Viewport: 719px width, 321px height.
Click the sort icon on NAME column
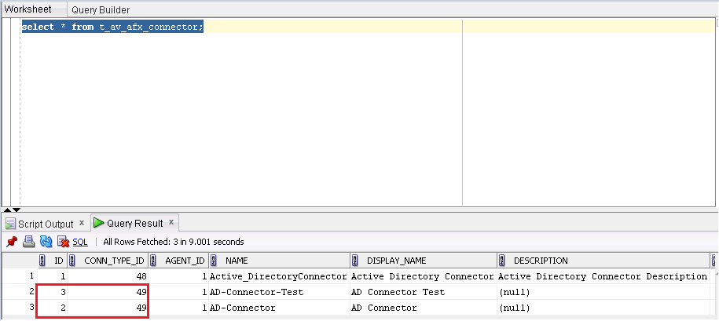click(x=214, y=261)
